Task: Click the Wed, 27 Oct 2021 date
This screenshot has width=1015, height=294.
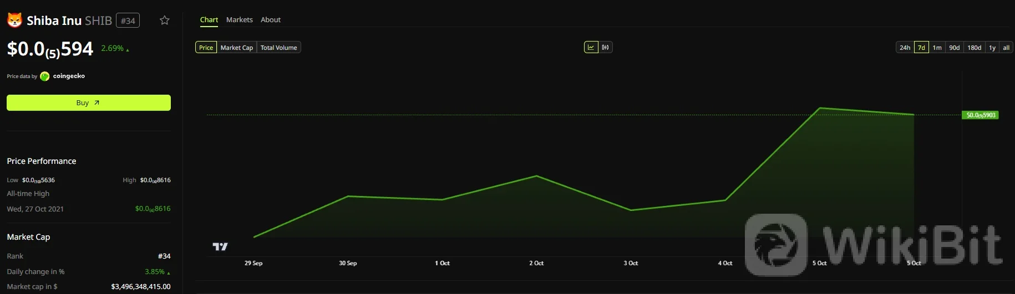Action: point(35,209)
